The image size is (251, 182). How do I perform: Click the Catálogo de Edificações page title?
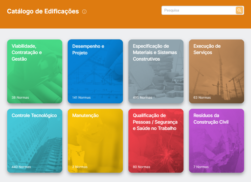(43, 12)
